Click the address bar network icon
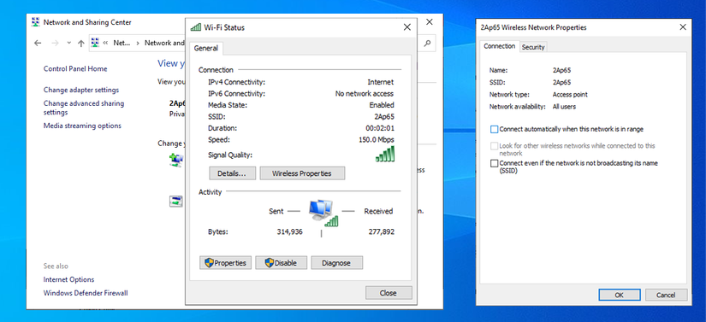Image resolution: width=706 pixels, height=322 pixels. coord(95,43)
